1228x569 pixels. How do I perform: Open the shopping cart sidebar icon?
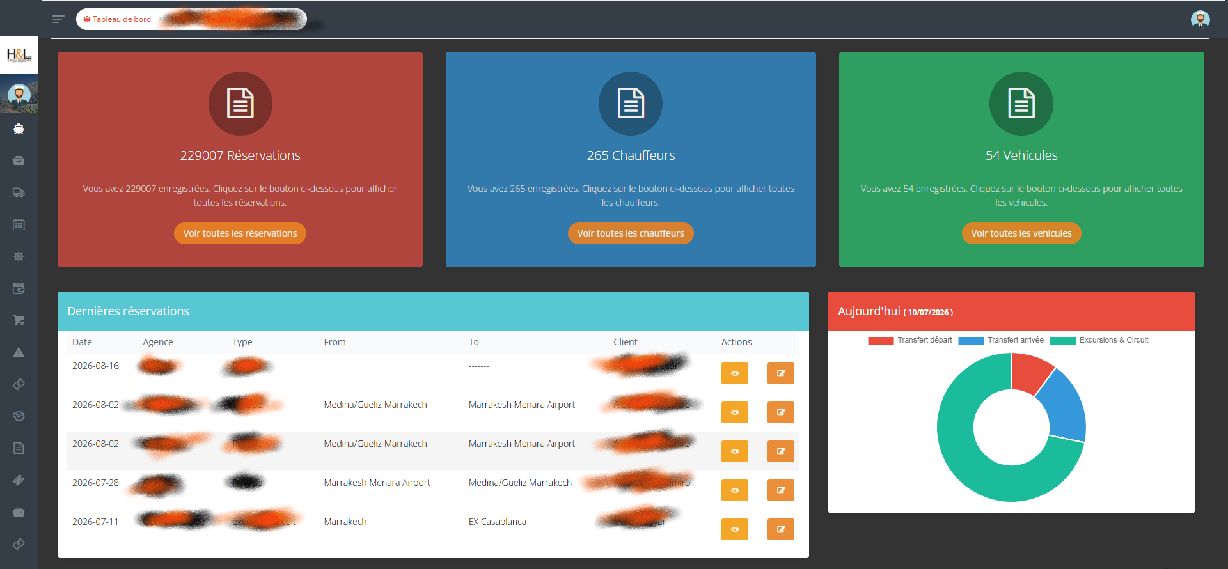[x=19, y=320]
